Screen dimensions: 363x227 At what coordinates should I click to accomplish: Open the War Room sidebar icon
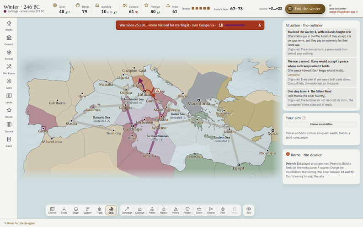tap(9, 69)
